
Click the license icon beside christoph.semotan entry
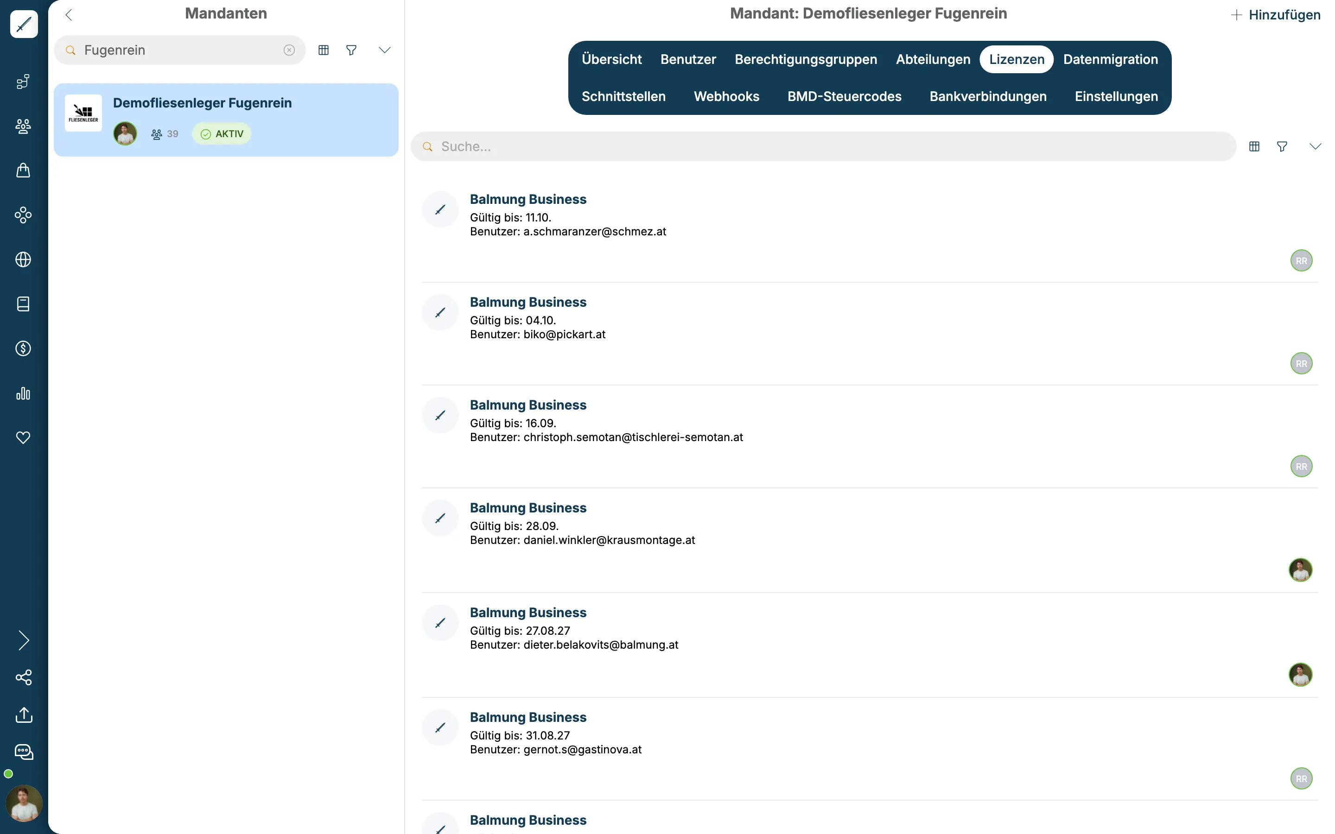click(440, 415)
